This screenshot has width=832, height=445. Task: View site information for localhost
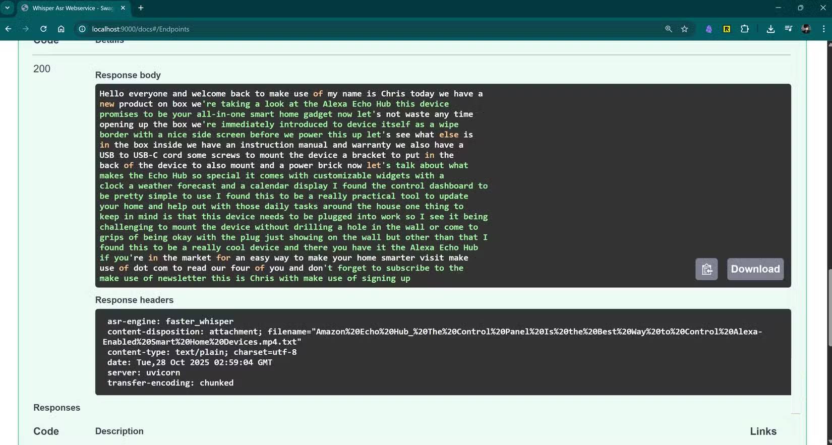tap(82, 29)
